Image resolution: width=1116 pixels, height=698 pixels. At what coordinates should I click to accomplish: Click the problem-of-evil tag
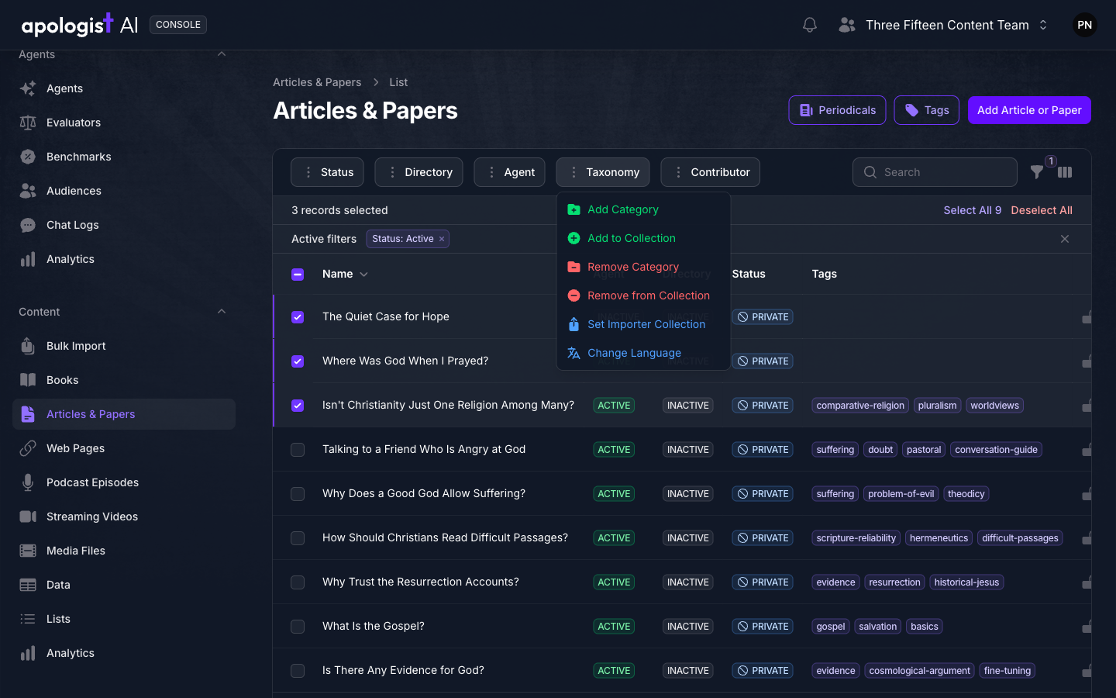[x=901, y=494]
